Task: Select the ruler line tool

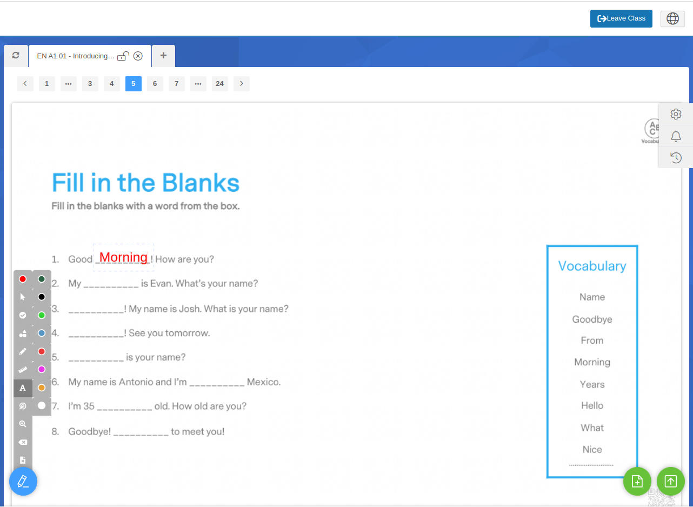Action: point(23,370)
